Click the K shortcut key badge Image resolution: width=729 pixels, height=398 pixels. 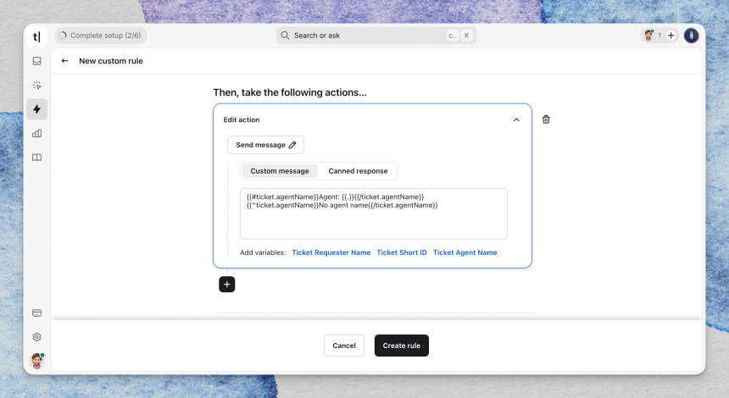[467, 36]
